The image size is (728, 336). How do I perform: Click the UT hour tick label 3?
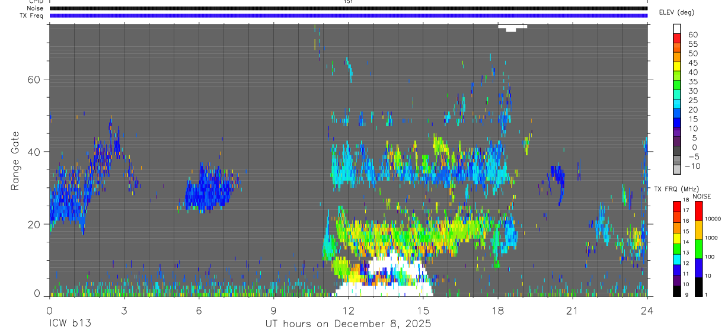click(124, 309)
